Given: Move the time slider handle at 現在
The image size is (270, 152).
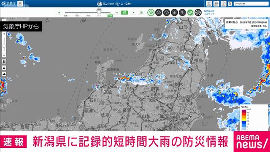Looking at the screenshot, I should [x=99, y=13].
